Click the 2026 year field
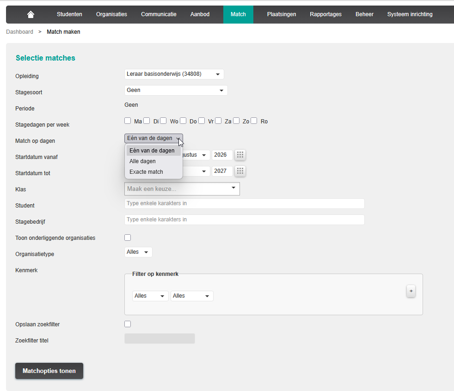Screen dimensions: 454x391 (222, 155)
